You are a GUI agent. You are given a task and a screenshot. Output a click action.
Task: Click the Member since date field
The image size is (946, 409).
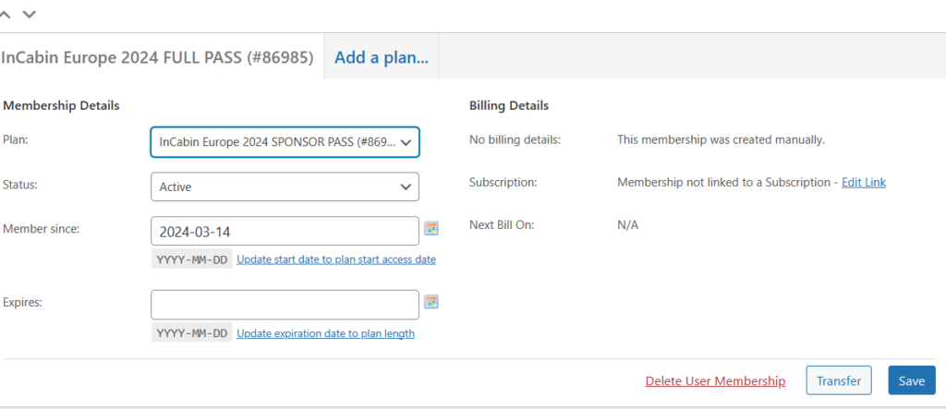coord(285,231)
